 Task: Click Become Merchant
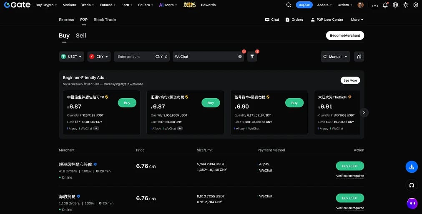345,35
